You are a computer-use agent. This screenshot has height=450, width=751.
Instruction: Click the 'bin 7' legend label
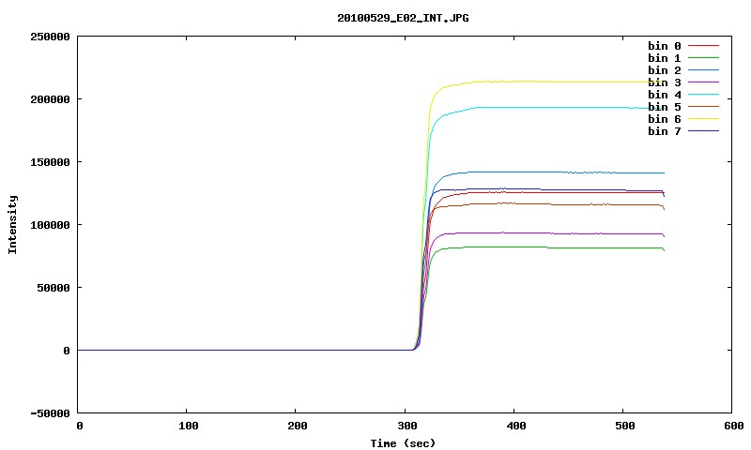click(665, 131)
